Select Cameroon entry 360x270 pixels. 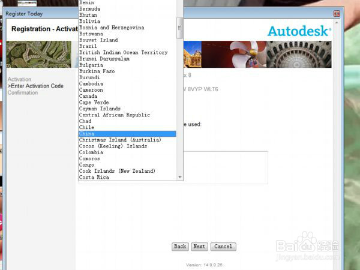[x=127, y=90]
